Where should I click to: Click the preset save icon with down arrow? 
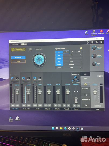coord(30,49)
